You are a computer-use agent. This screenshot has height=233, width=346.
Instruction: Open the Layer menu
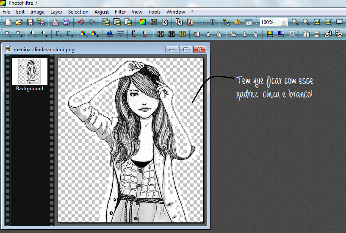[56, 12]
